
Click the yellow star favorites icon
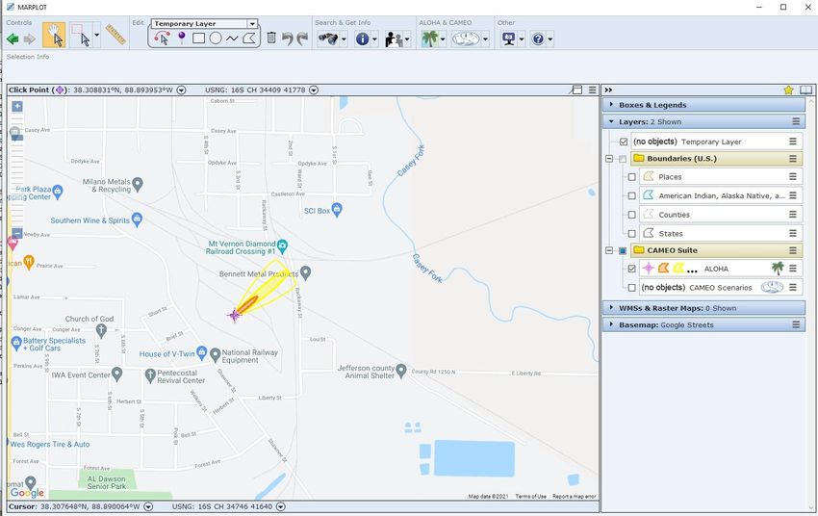point(788,90)
